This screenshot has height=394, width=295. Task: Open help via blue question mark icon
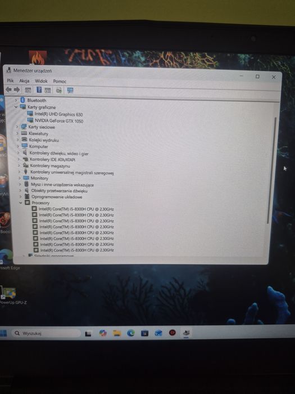click(39, 89)
